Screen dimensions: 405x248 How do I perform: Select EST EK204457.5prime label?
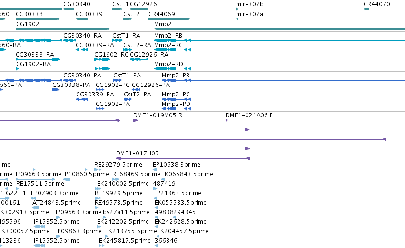tap(183, 231)
